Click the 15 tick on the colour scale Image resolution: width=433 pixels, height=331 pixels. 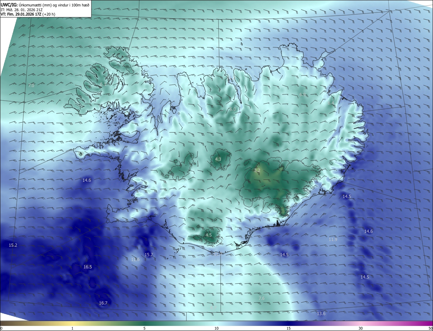point(289,328)
